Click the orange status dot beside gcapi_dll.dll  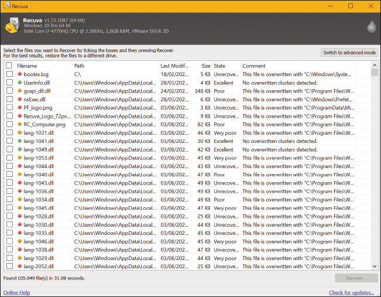pyautogui.click(x=19, y=91)
